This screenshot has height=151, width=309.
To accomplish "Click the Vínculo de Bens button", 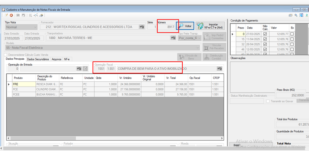I will pos(189,57).
